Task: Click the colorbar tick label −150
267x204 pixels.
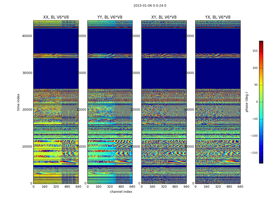Action: coord(254,153)
